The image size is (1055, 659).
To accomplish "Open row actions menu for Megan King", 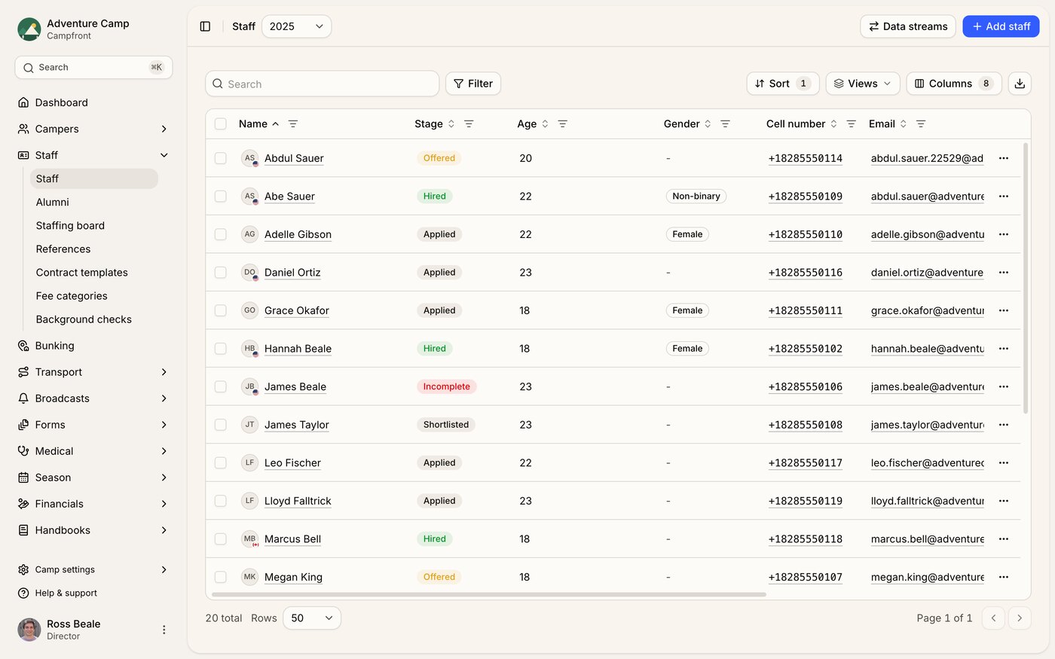I will click(x=1004, y=577).
